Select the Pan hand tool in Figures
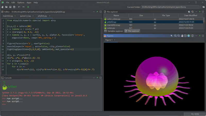This screenshot has width=206, height=116. 182,36
